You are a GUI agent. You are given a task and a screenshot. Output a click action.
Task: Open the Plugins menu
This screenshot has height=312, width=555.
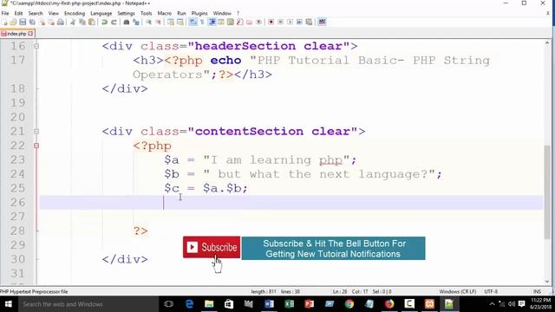(x=199, y=13)
